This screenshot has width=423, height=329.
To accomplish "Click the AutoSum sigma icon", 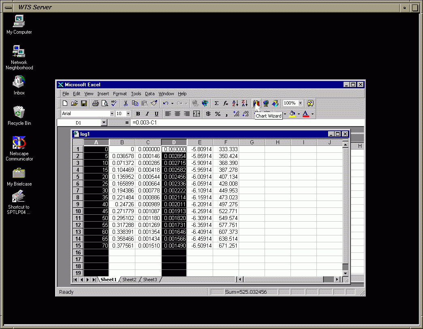I will (x=216, y=103).
